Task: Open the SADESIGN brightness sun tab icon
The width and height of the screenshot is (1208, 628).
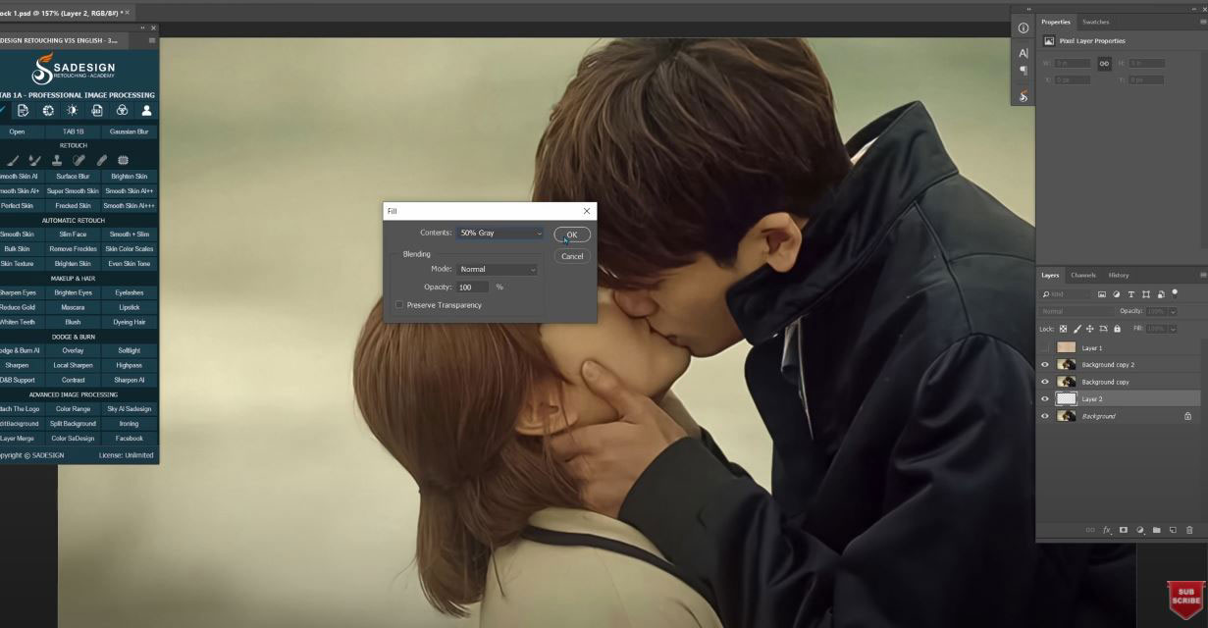Action: (x=72, y=111)
